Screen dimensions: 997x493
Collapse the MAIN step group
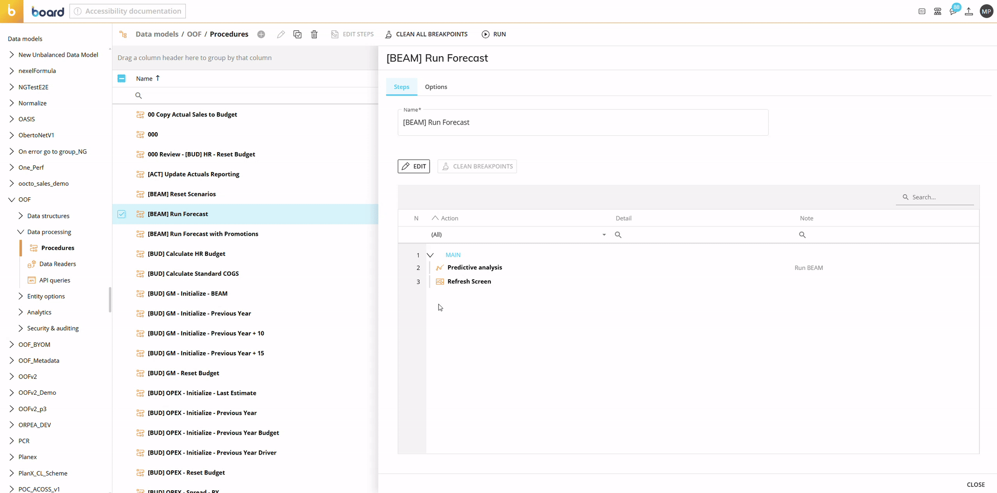[431, 255]
